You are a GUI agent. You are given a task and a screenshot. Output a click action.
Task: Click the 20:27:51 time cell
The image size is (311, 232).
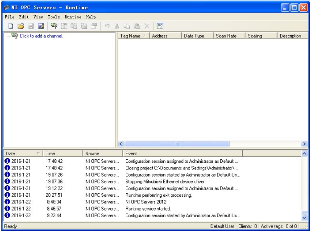tap(54, 195)
